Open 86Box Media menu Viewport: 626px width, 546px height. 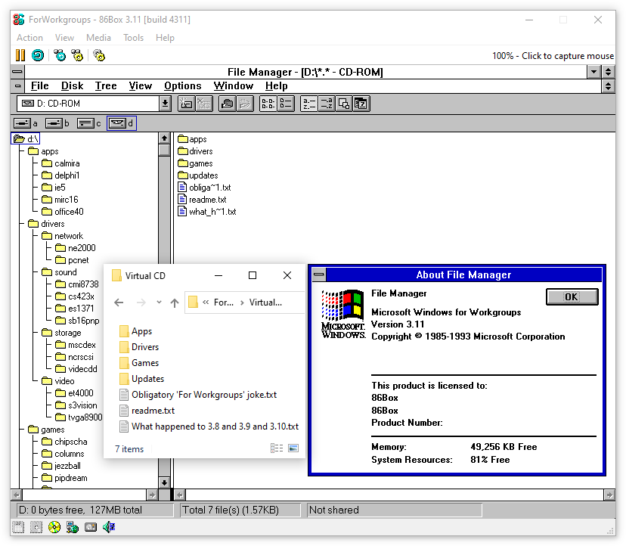coord(98,38)
